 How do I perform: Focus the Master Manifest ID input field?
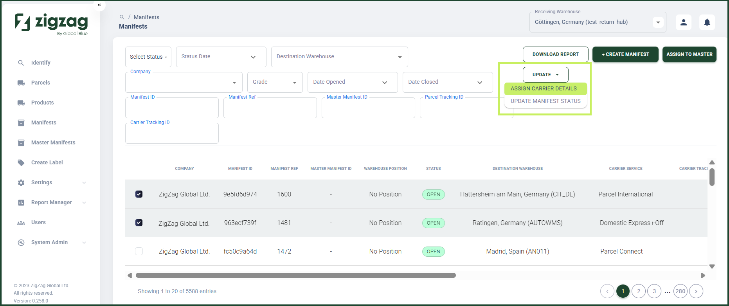(368, 108)
